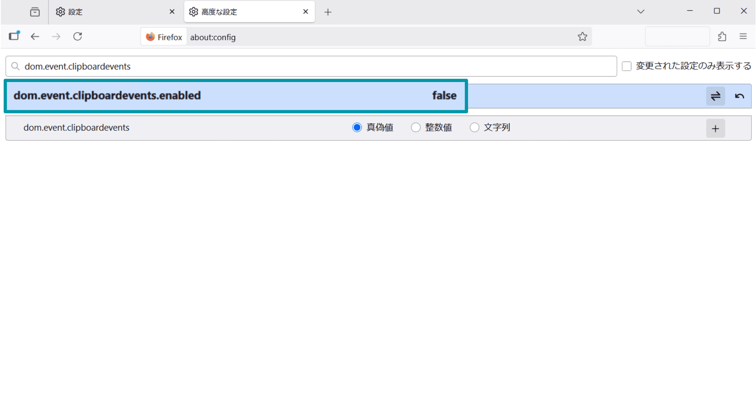Image resolution: width=756 pixels, height=394 pixels.
Task: Open a new browser tab
Action: point(328,12)
